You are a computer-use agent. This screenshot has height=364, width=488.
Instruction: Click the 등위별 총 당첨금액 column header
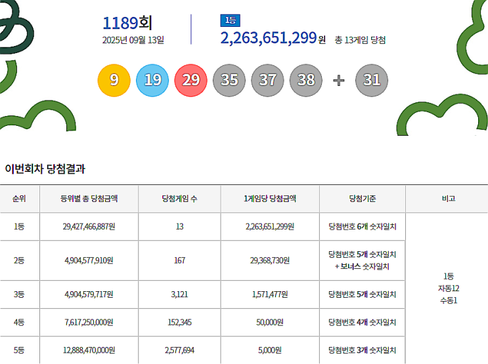pos(89,199)
